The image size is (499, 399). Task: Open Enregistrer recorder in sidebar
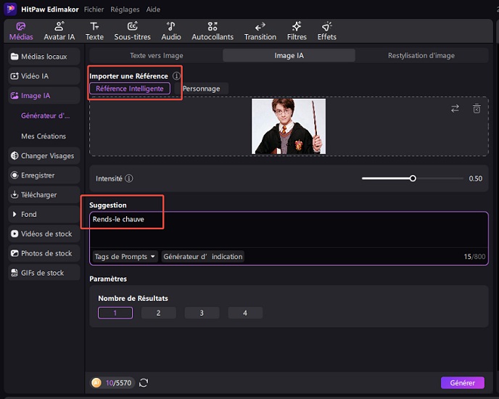(44, 176)
